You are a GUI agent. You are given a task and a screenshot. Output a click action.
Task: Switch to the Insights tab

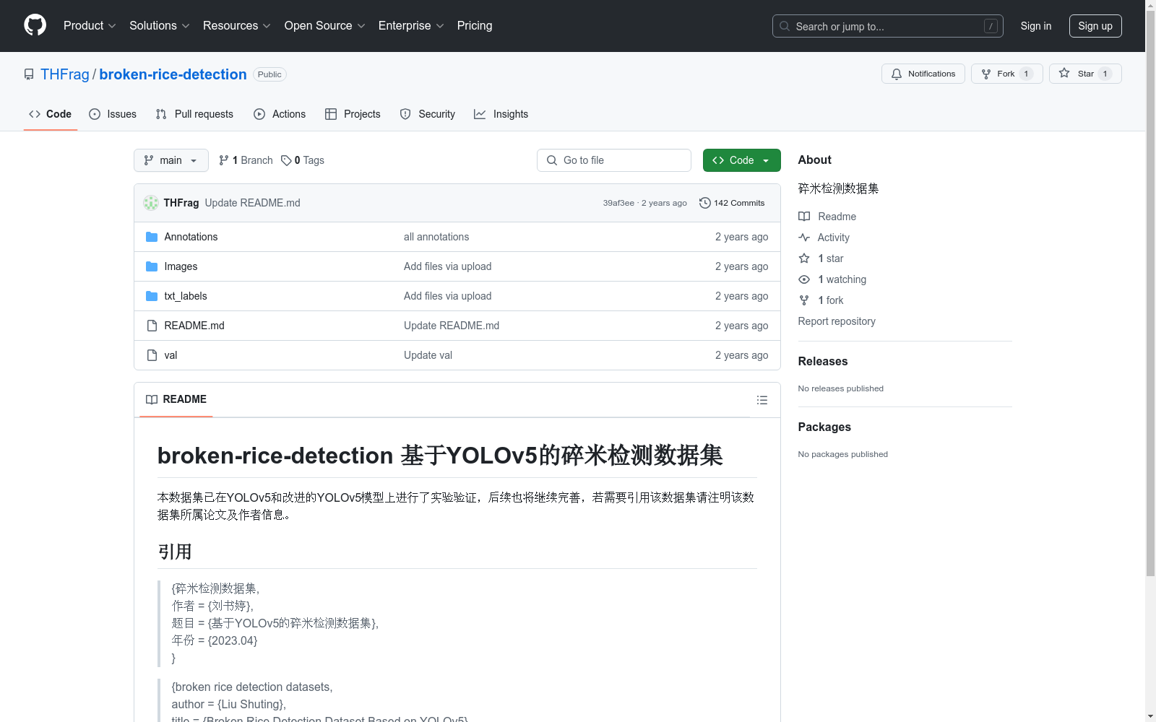(x=501, y=114)
